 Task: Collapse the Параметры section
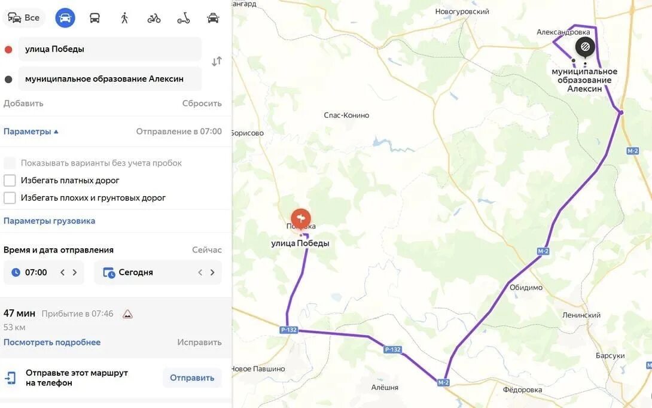tap(31, 132)
